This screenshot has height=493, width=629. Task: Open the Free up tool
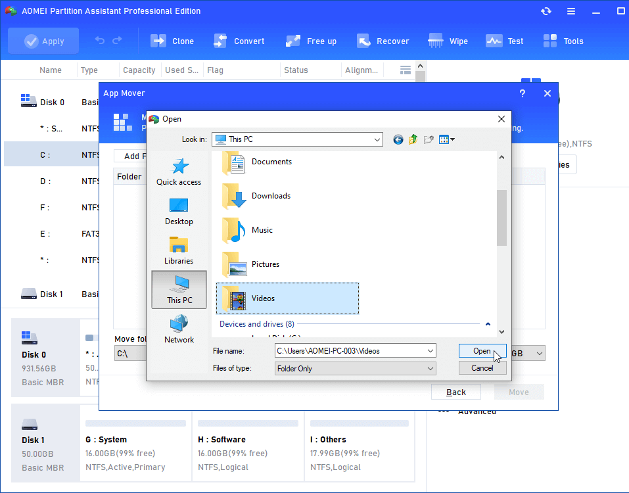point(311,41)
